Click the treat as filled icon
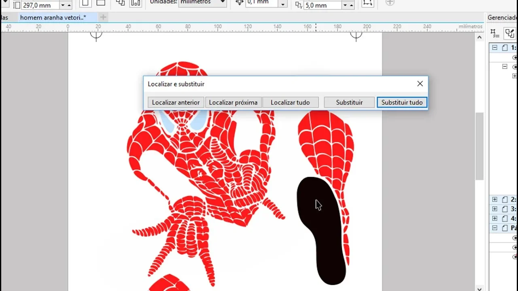Screen dimensions: 518x291 point(367,3)
